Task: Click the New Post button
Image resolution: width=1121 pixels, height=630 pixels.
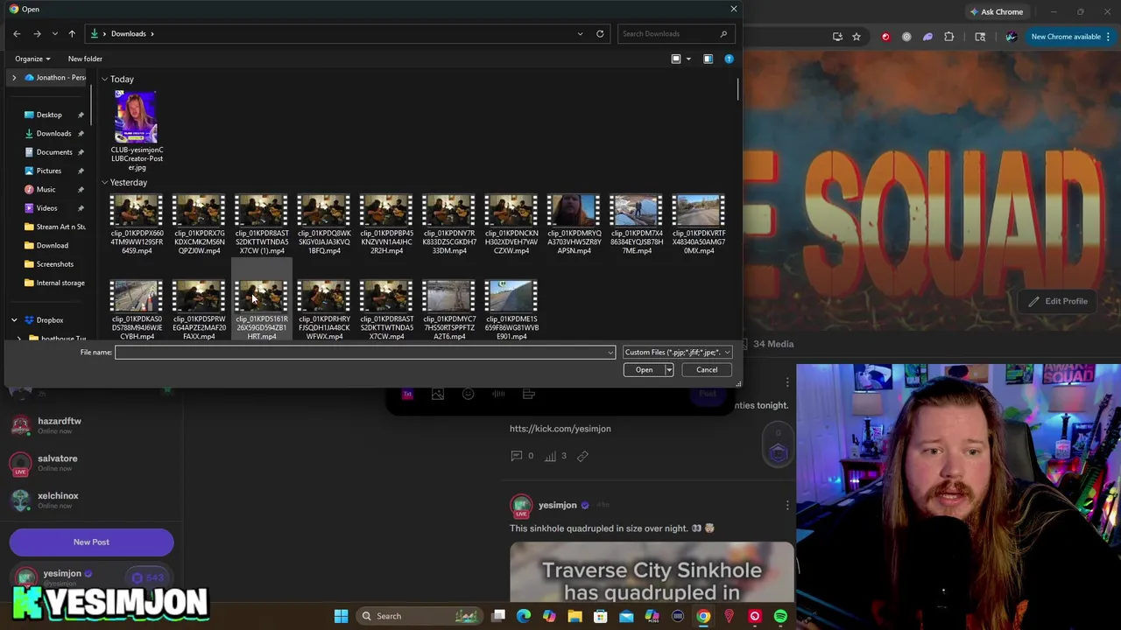Action: coord(91,542)
